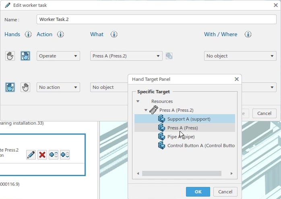Select Control Button A tree item
This screenshot has height=199, width=281.
[185, 146]
